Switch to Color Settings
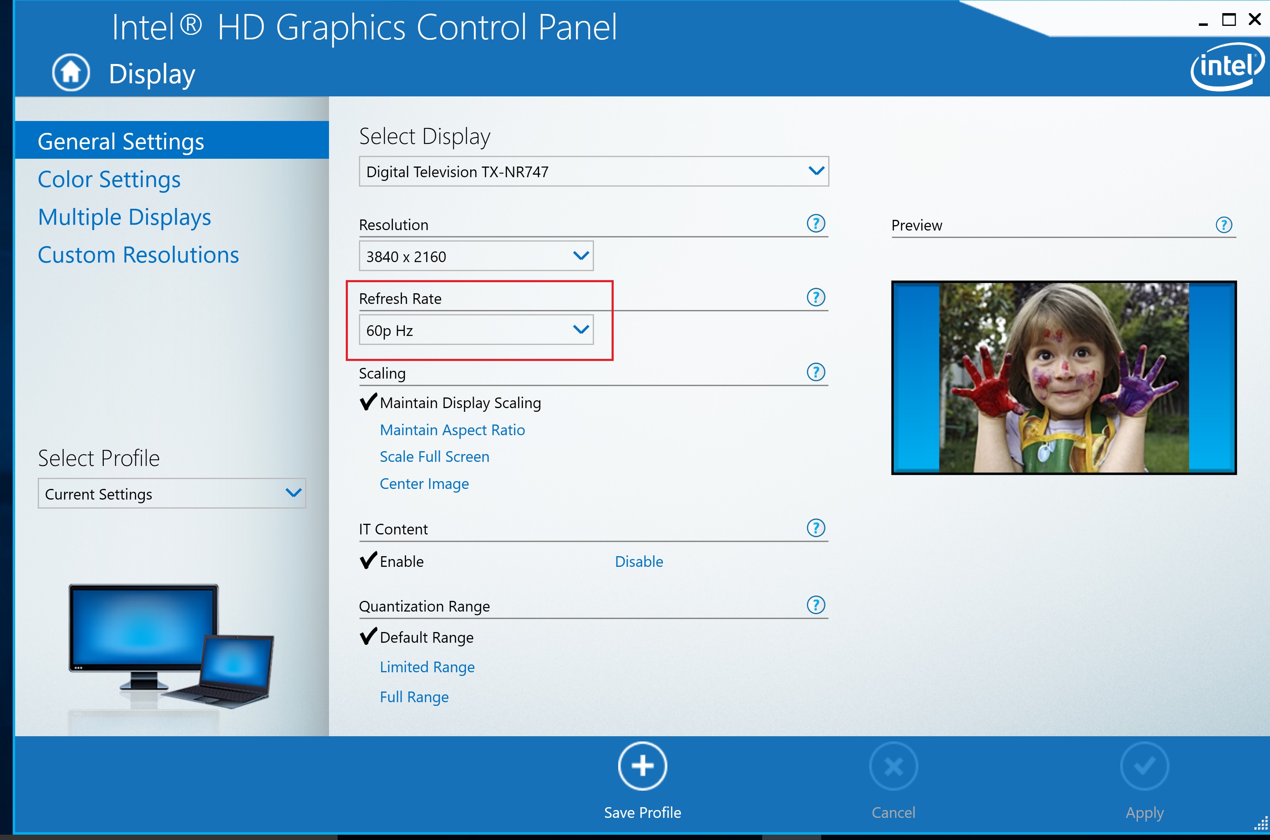 coord(109,179)
